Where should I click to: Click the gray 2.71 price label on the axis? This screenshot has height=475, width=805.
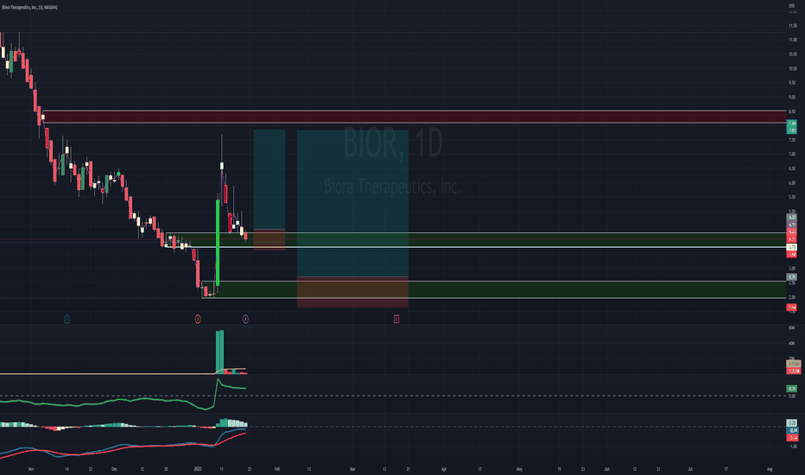click(792, 276)
